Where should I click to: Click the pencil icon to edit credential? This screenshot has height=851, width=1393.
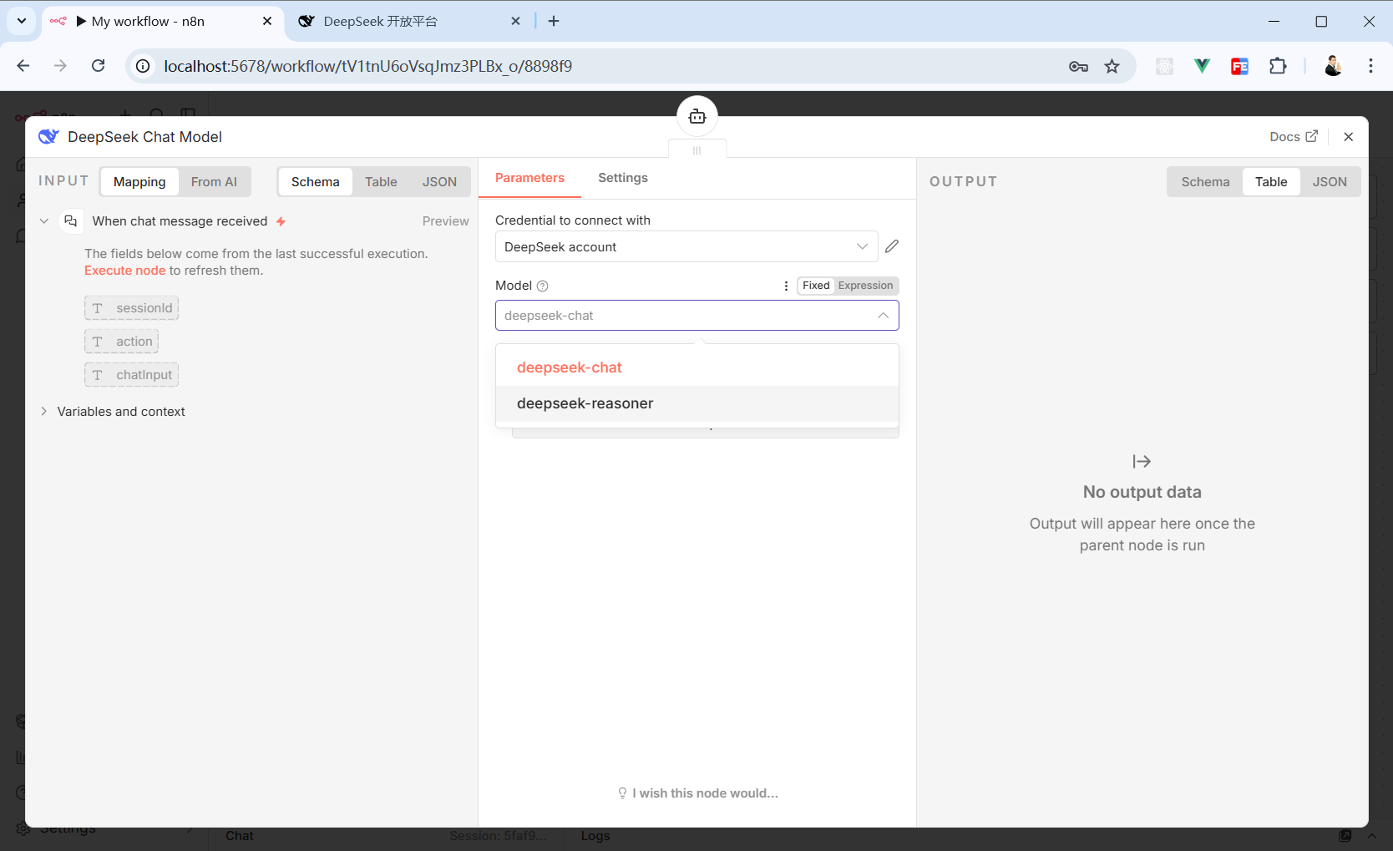[x=892, y=246]
